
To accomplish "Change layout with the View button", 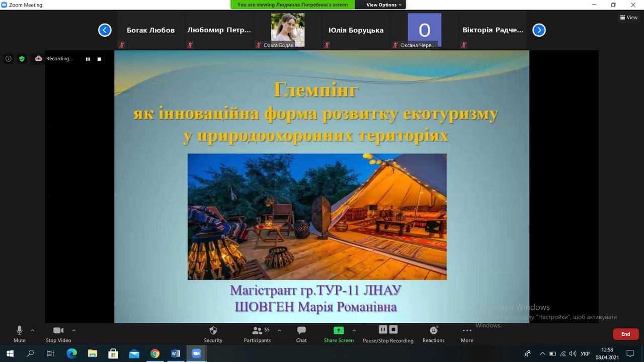I will pos(629,18).
